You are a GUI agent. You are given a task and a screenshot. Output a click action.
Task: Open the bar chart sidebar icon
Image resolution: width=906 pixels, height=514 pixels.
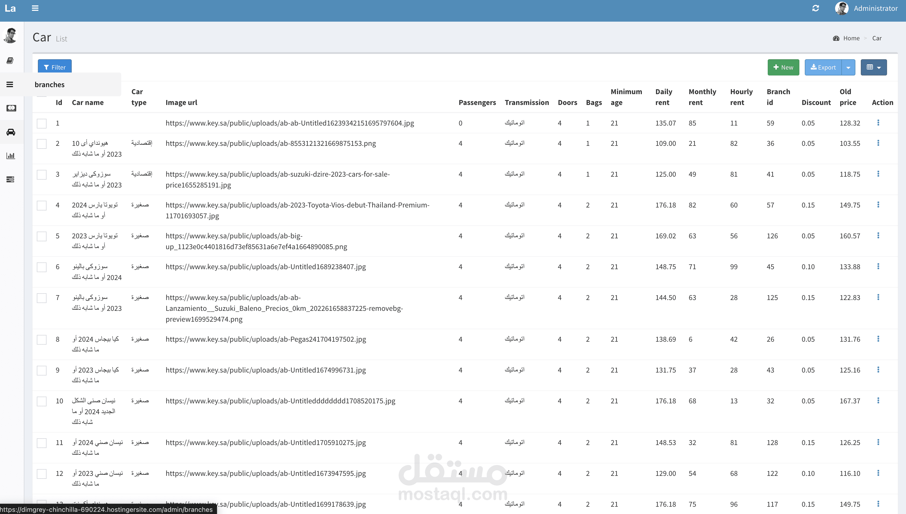click(11, 156)
